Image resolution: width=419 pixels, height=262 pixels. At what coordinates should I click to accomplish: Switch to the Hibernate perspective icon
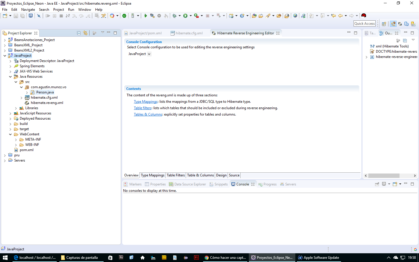(400, 24)
